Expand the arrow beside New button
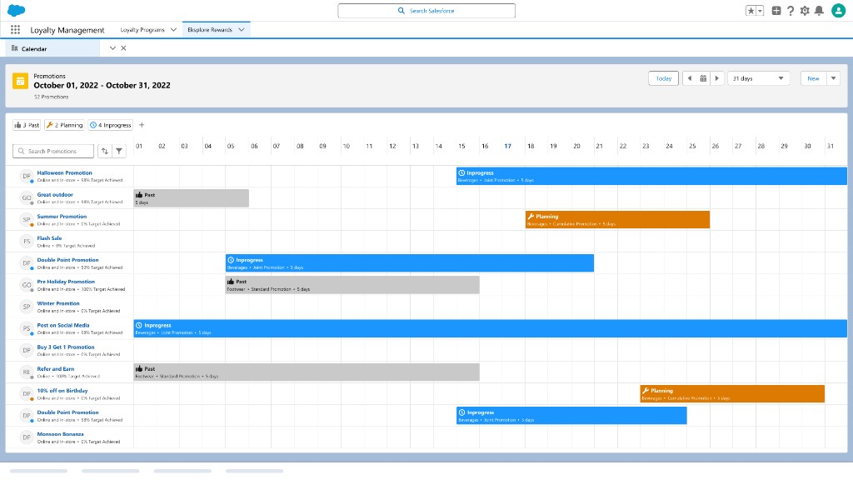 click(833, 78)
